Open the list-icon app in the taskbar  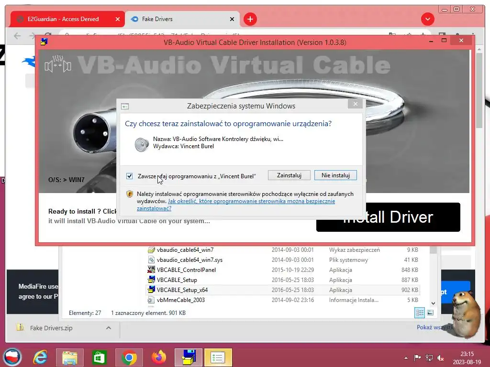[218, 357]
